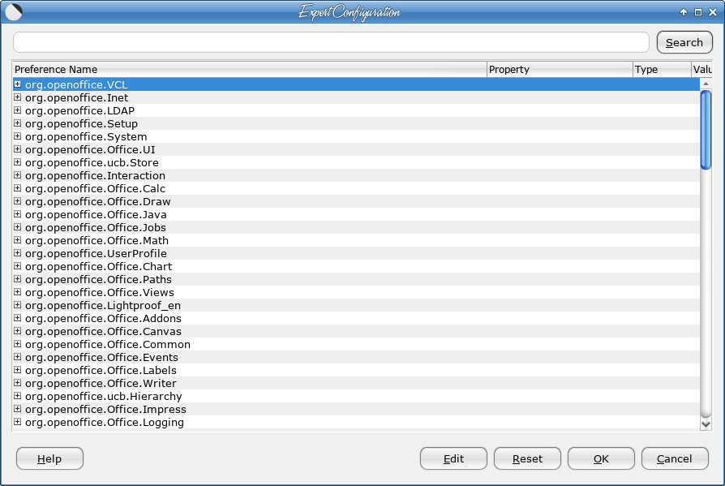
Task: Click the Edit button
Action: pyautogui.click(x=453, y=458)
